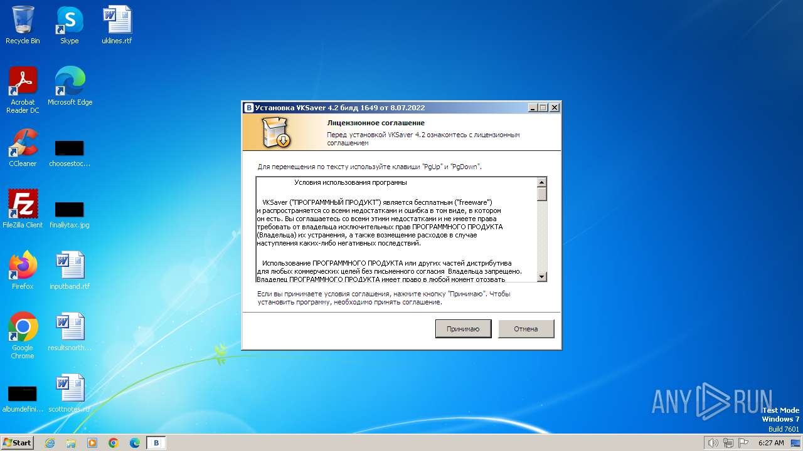Select the Google Chrome desktop shortcut
Screen dimensions: 803x451
pos(23,335)
